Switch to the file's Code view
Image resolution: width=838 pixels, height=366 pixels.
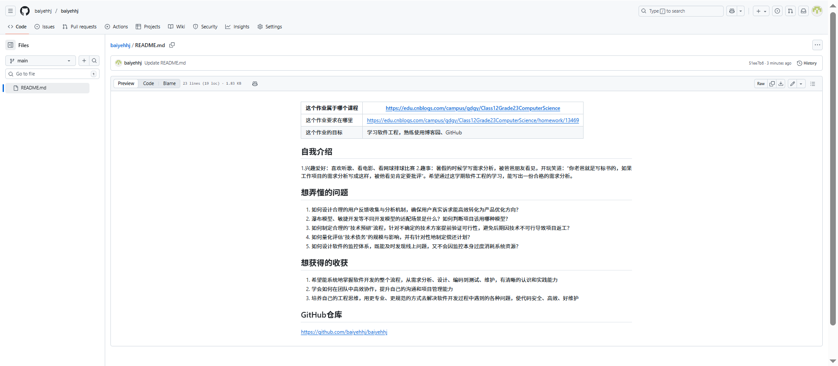(x=148, y=83)
